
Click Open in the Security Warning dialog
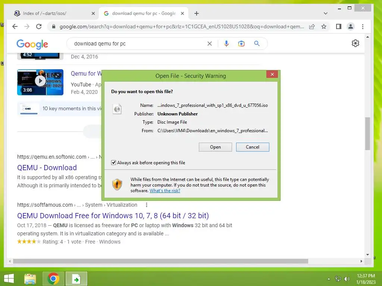(215, 147)
